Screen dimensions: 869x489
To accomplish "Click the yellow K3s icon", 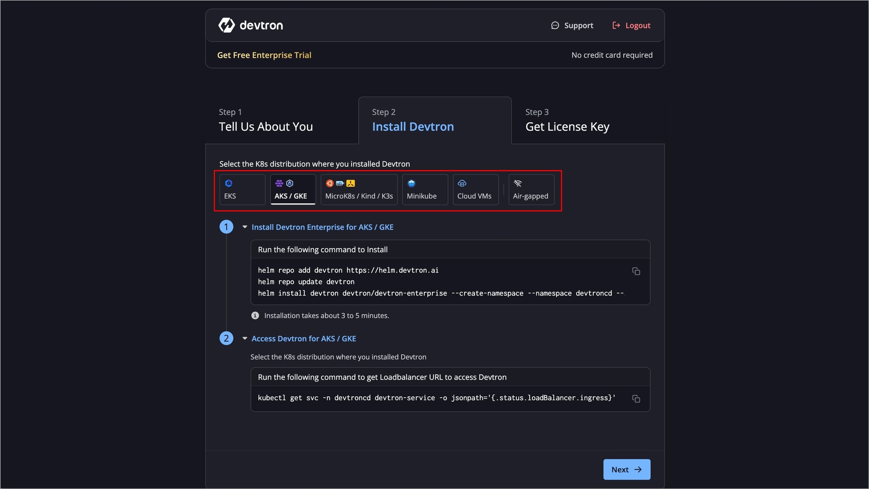I will coord(350,183).
